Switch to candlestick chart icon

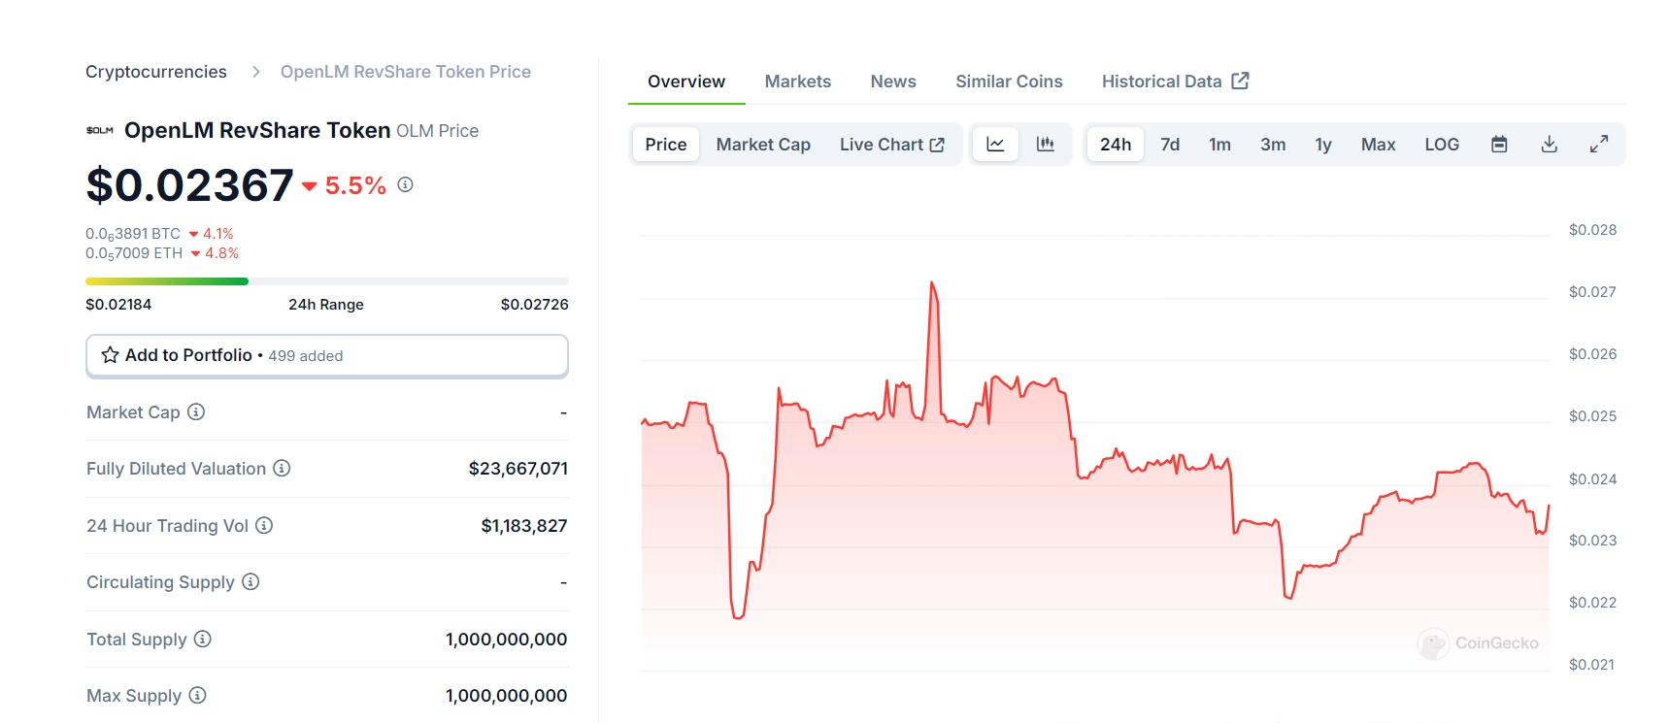tap(1046, 145)
